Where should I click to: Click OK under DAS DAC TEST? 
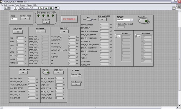click(x=23, y=73)
